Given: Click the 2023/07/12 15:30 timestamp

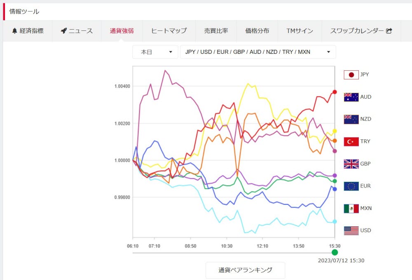Looking at the screenshot, I should (x=341, y=261).
